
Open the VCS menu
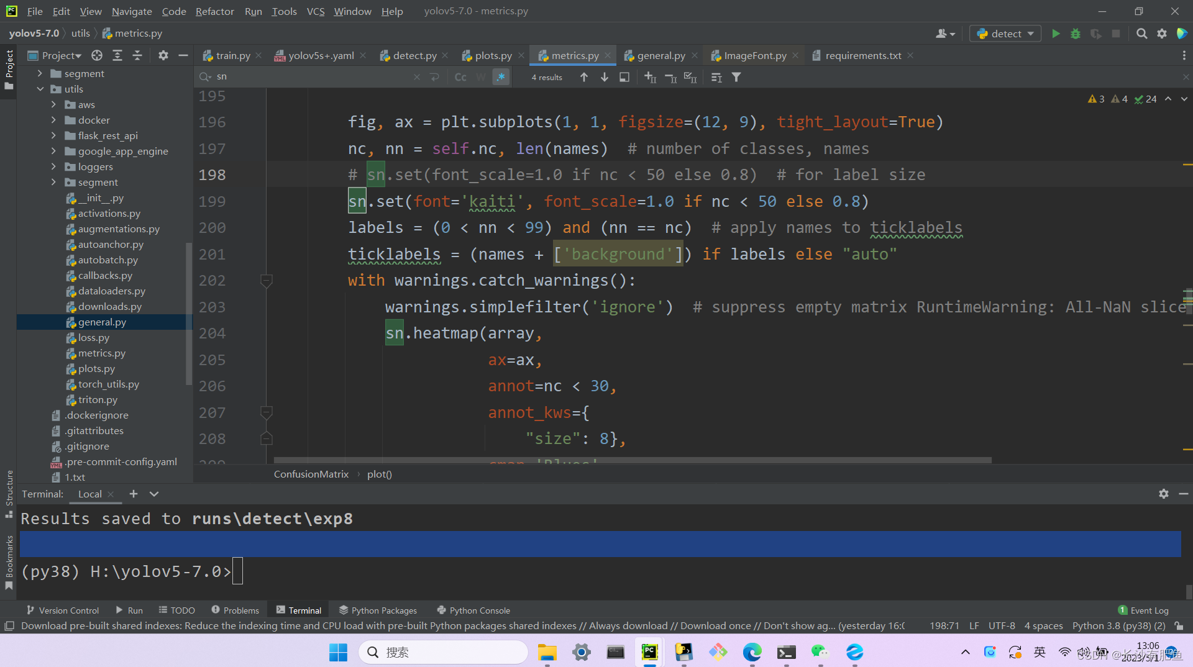click(x=316, y=11)
